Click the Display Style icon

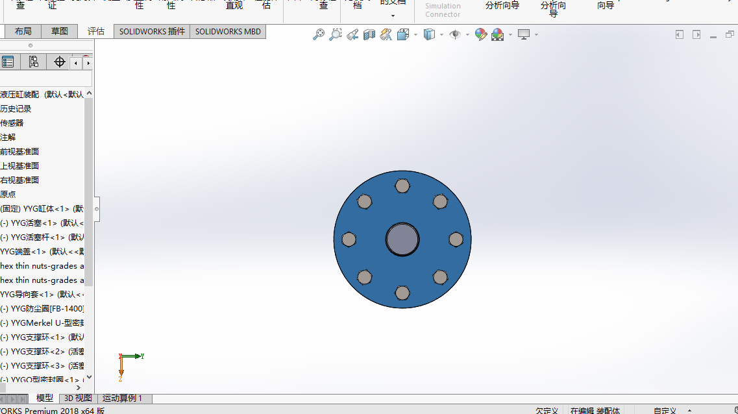point(429,34)
